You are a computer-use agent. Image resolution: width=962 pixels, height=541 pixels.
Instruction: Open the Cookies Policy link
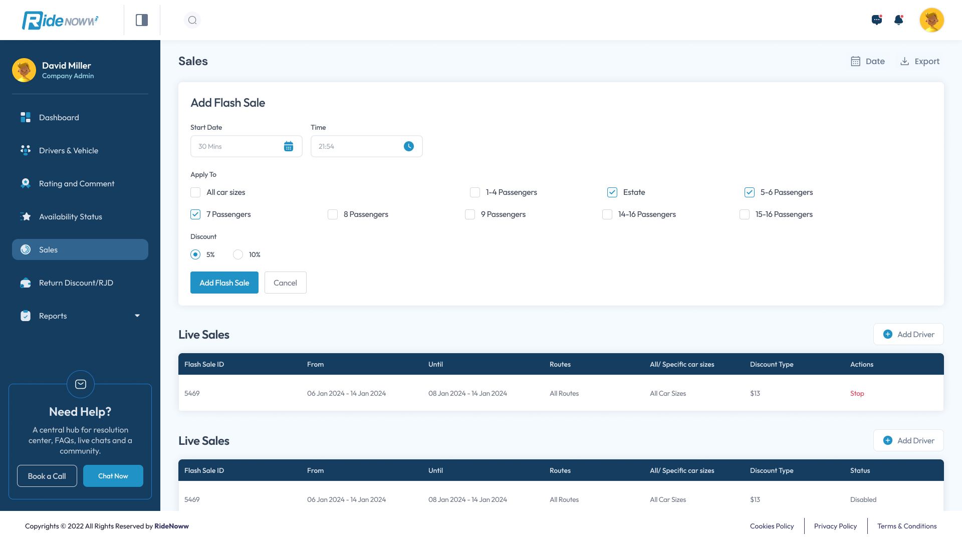(772, 526)
